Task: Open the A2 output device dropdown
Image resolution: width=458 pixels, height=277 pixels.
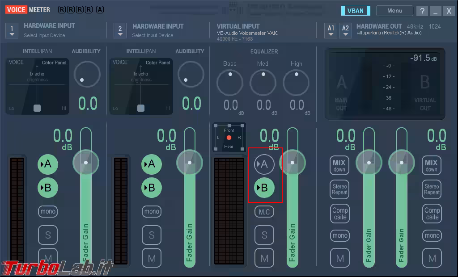Action: [345, 30]
